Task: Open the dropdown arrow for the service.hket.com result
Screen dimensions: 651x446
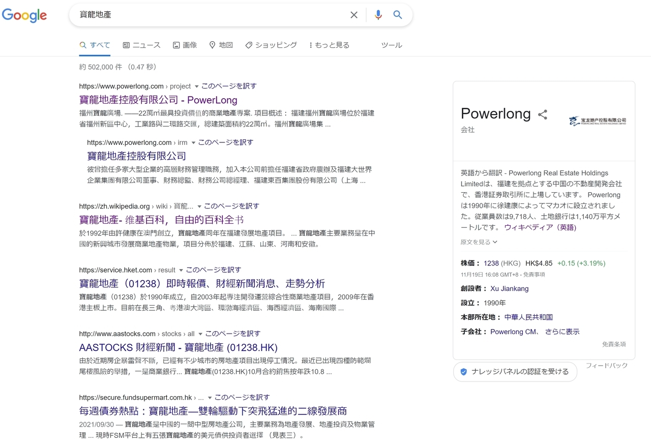Action: [x=181, y=270]
